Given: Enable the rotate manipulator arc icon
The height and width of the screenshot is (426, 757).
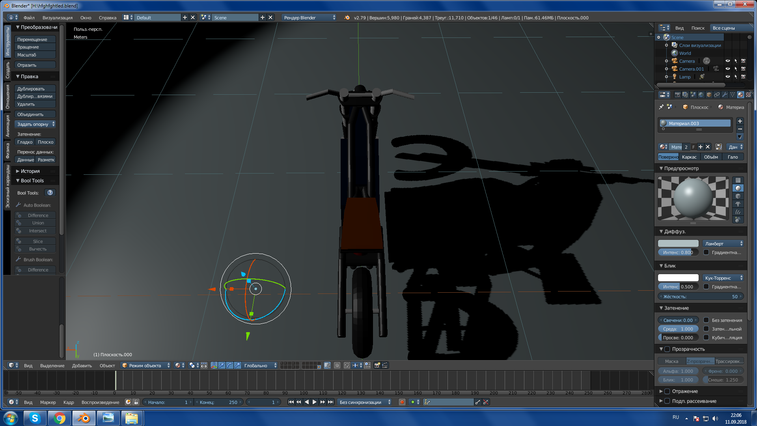Looking at the screenshot, I should [x=229, y=366].
